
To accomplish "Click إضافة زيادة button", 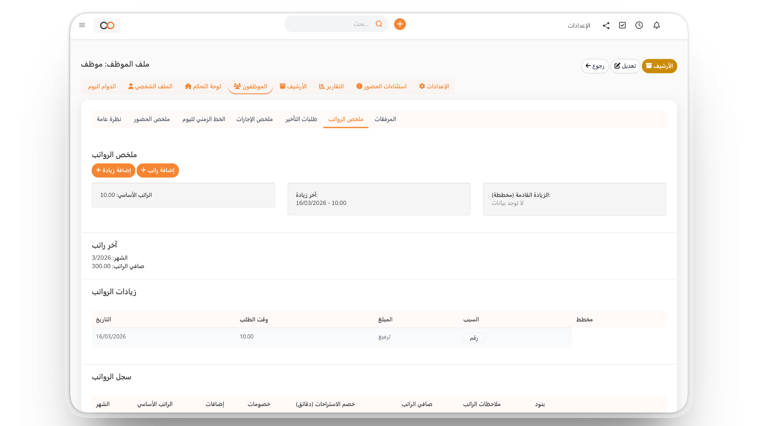I will click(113, 170).
